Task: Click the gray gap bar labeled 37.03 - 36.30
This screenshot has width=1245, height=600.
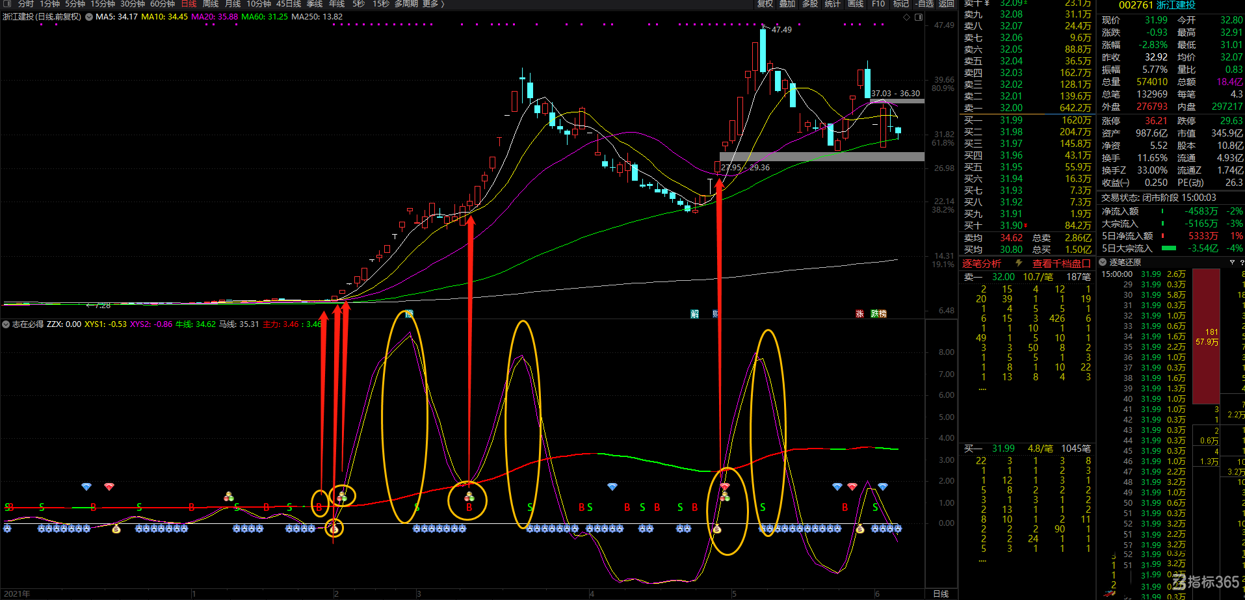Action: coord(897,101)
